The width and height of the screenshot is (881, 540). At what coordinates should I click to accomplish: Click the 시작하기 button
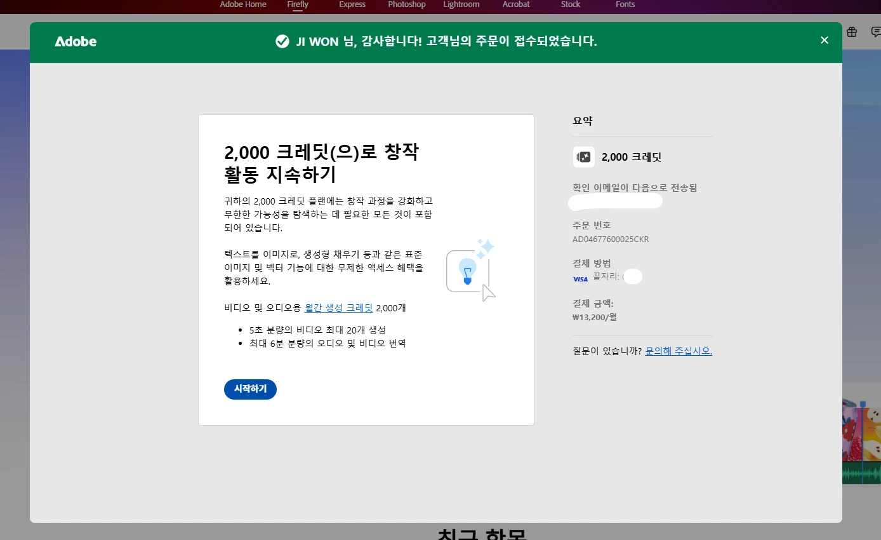point(250,389)
